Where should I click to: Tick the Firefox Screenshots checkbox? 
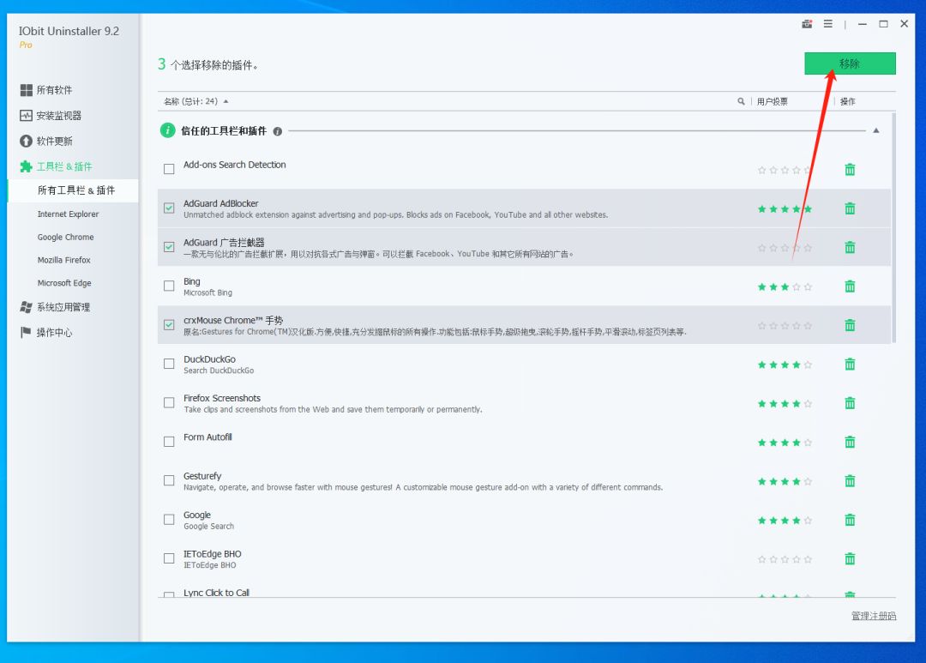[x=169, y=403]
